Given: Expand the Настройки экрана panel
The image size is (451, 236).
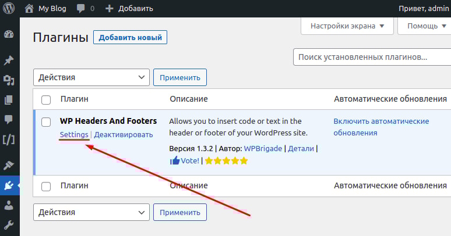Looking at the screenshot, I should click(347, 26).
